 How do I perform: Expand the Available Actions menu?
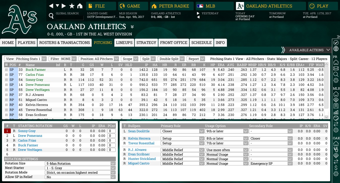[309, 50]
